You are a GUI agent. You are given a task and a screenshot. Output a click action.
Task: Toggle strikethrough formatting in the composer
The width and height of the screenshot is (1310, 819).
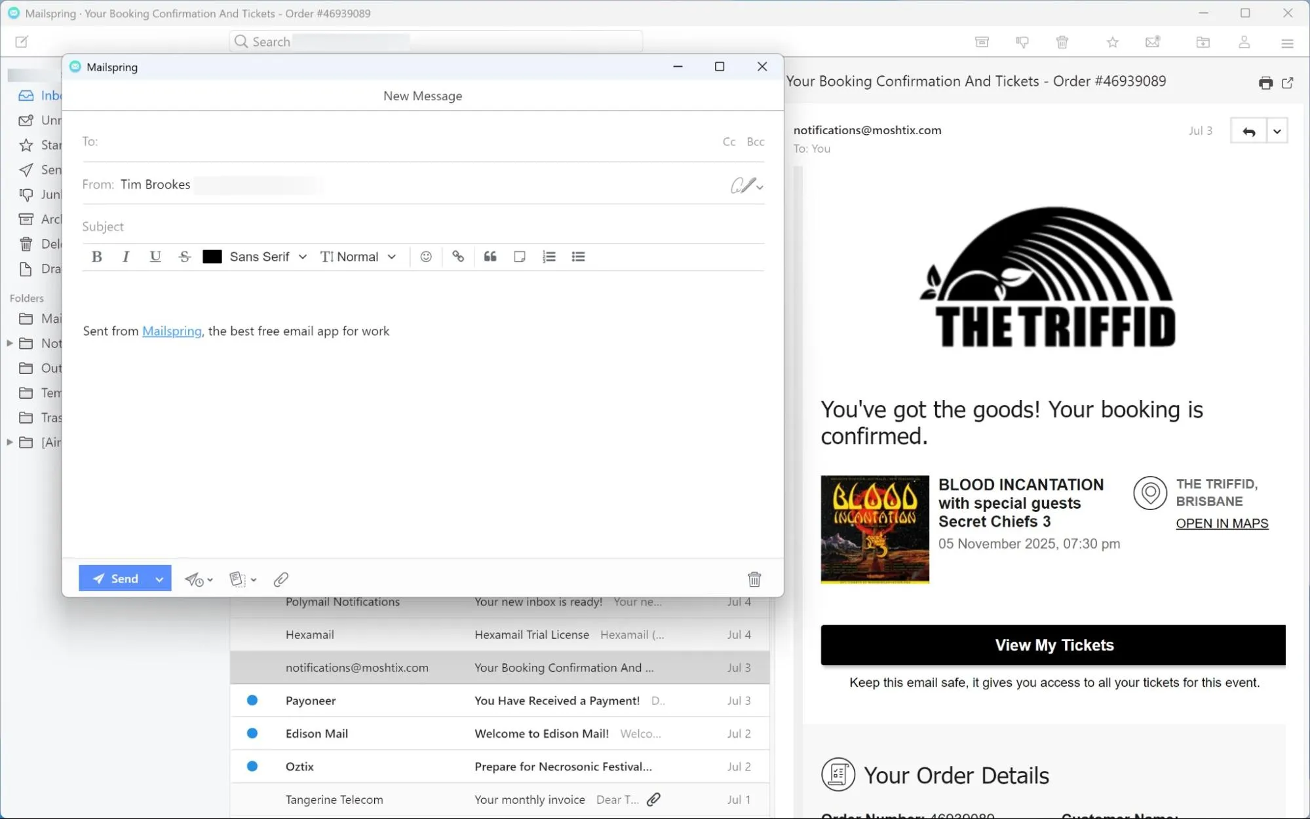(x=184, y=257)
